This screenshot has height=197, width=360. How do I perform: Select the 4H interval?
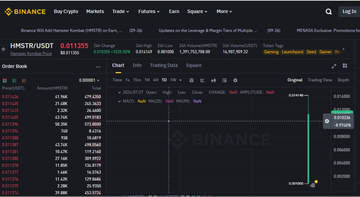[155, 80]
